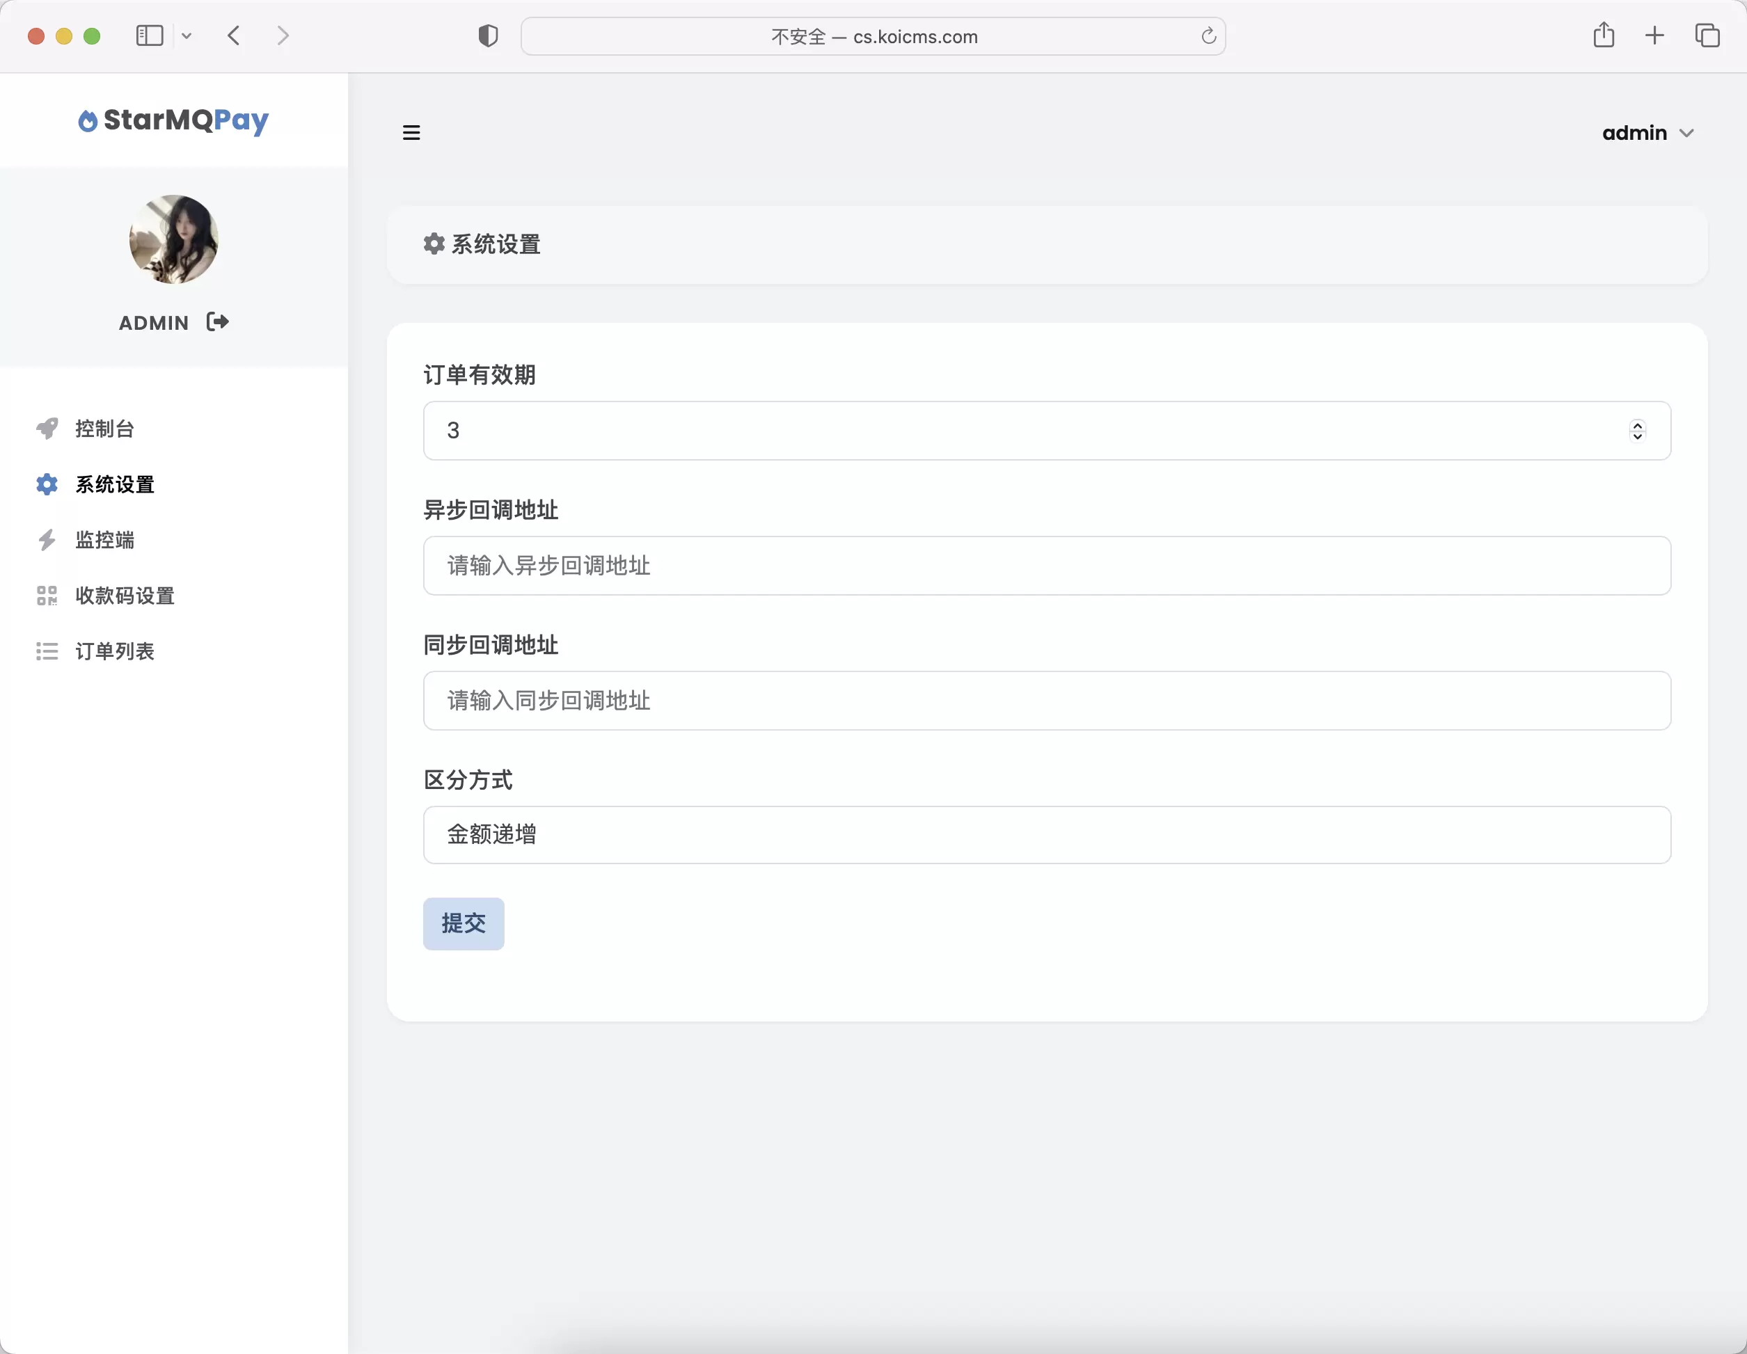Navigate to 收款码设置 section
The image size is (1747, 1354).
(126, 596)
